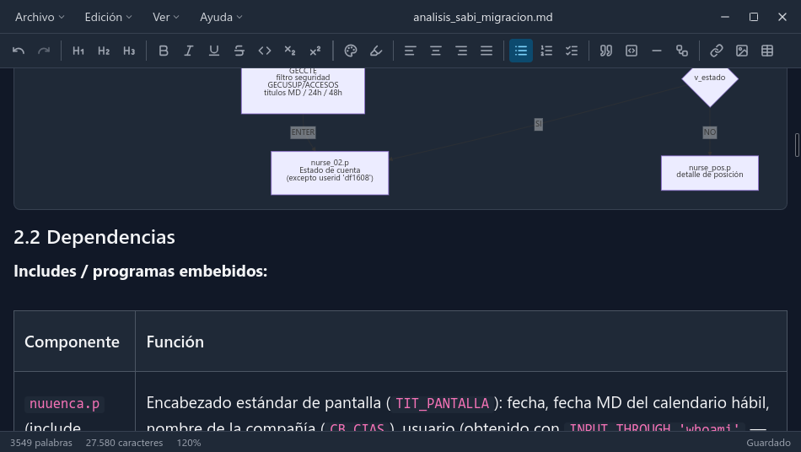Toggle underline formatting
This screenshot has height=452, width=801.
[214, 51]
